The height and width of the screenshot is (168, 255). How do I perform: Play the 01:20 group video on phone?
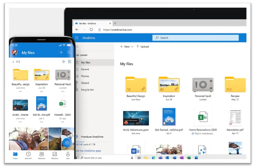28,139
